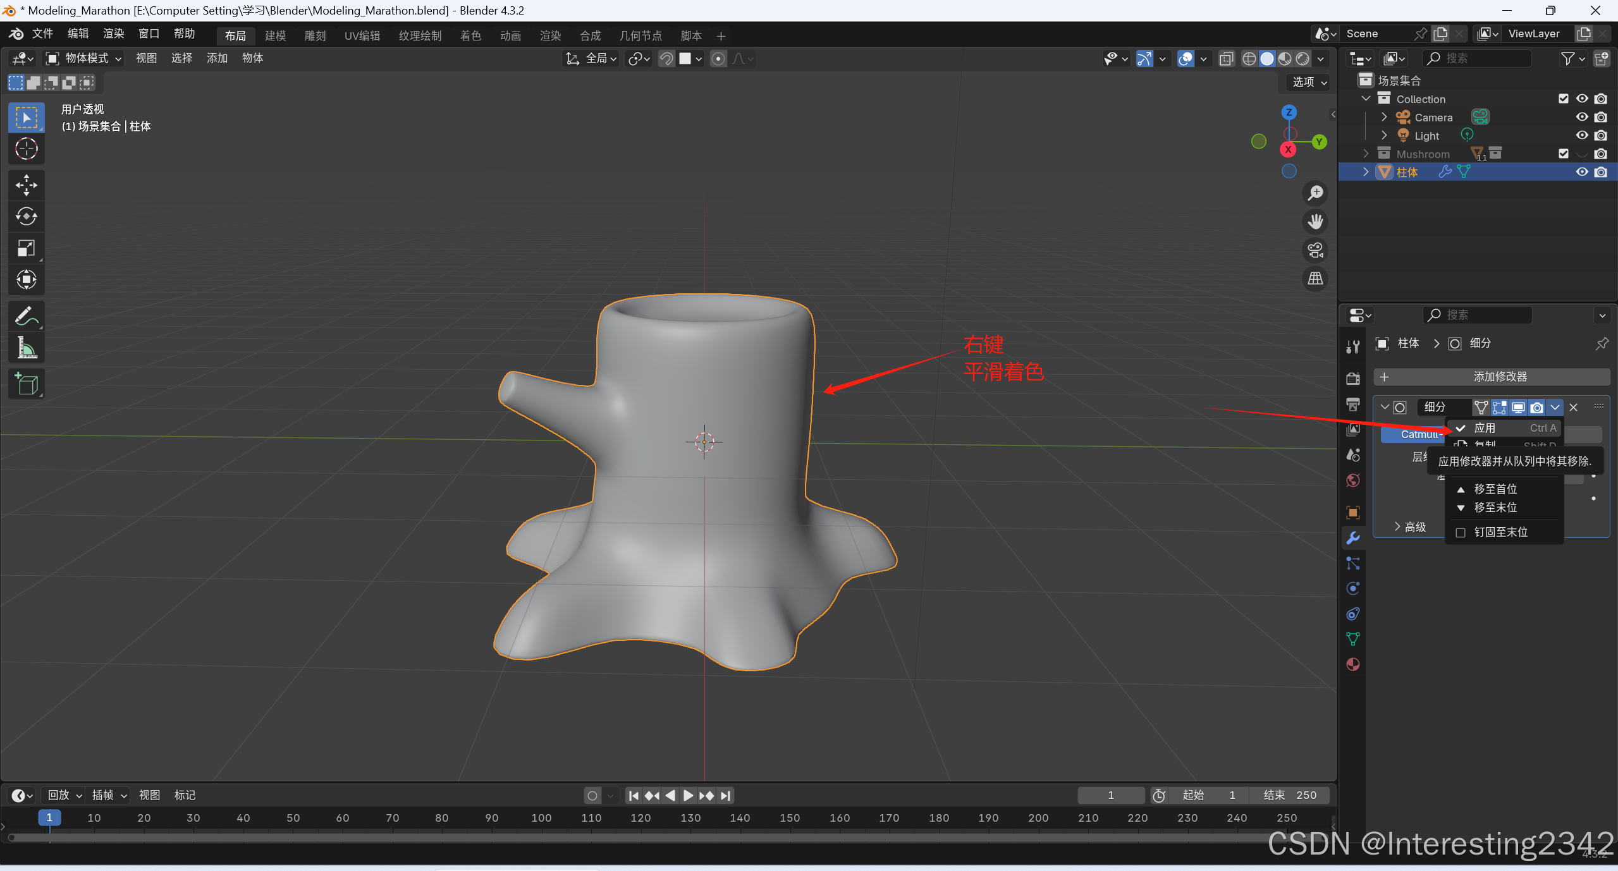Open the Modifier properties wrench tab
This screenshot has height=871, width=1618.
pos(1352,538)
